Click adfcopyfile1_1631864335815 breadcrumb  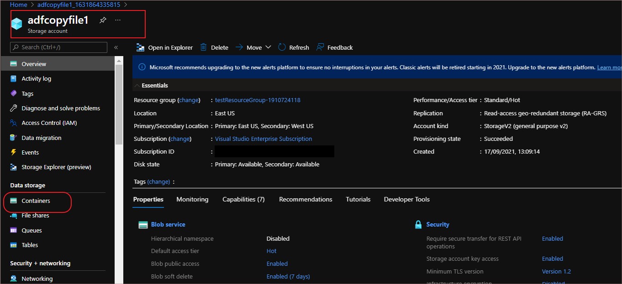coord(79,5)
